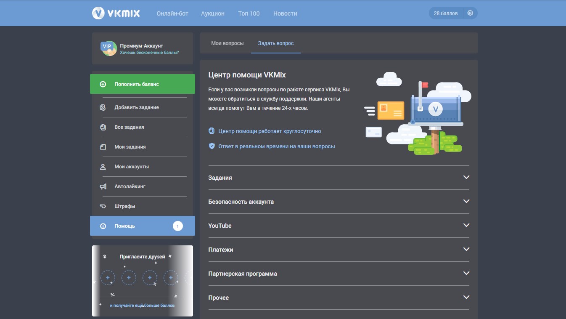Click the 28 баллов balance button
The height and width of the screenshot is (319, 566).
446,13
